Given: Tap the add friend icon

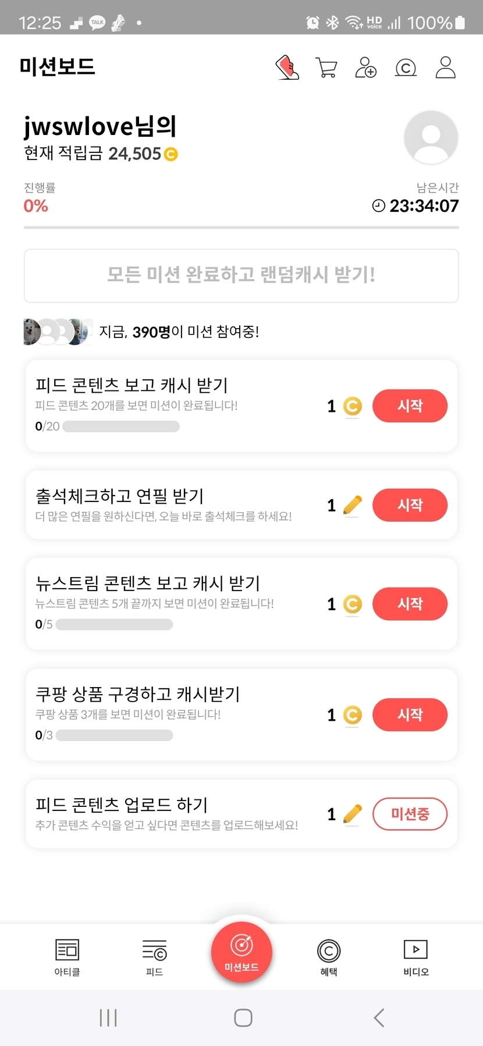Looking at the screenshot, I should [x=366, y=67].
